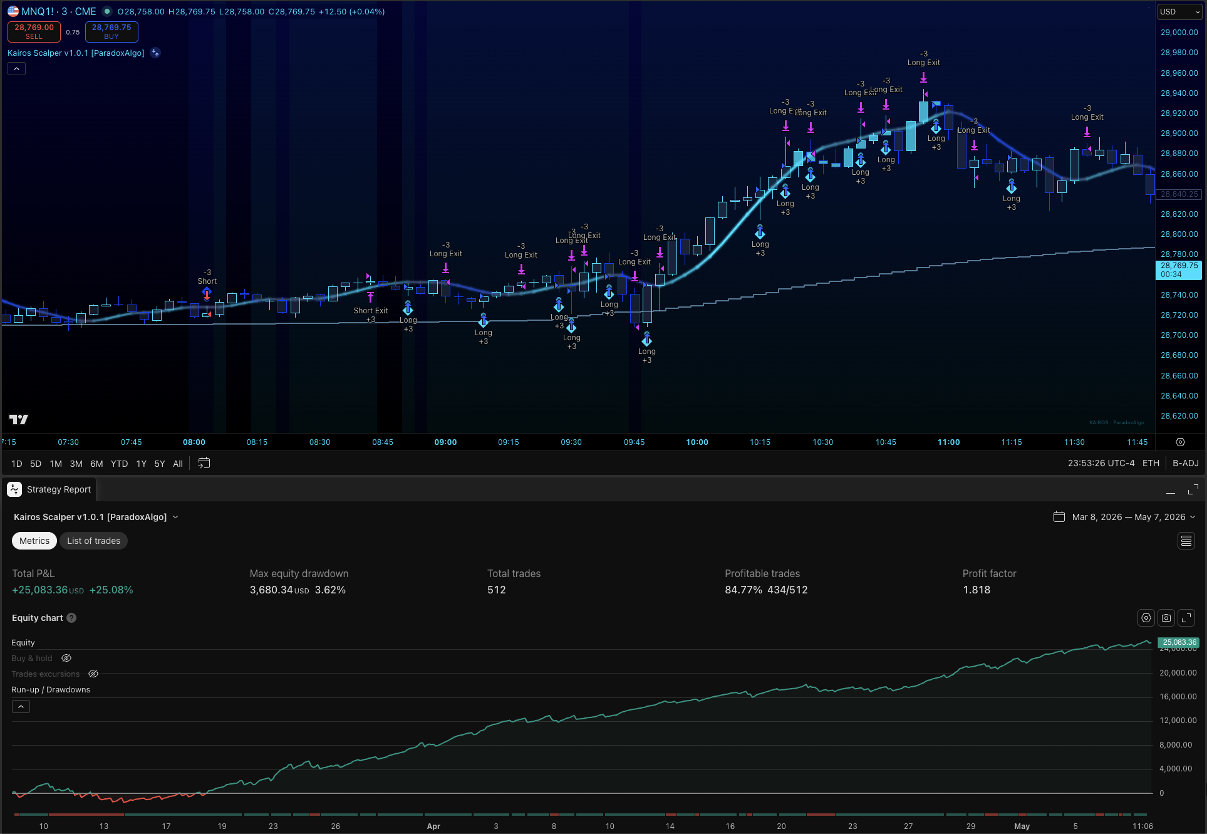
Task: Click the Kairos Scalper indicator name
Action: pyautogui.click(x=76, y=53)
